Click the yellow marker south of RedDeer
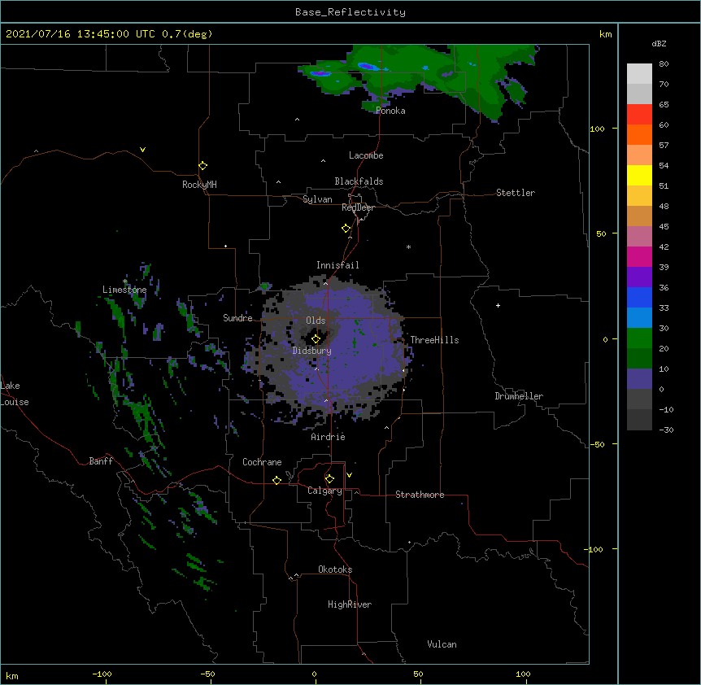 [x=346, y=229]
